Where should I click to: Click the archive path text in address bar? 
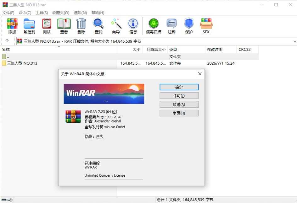tap(82, 41)
